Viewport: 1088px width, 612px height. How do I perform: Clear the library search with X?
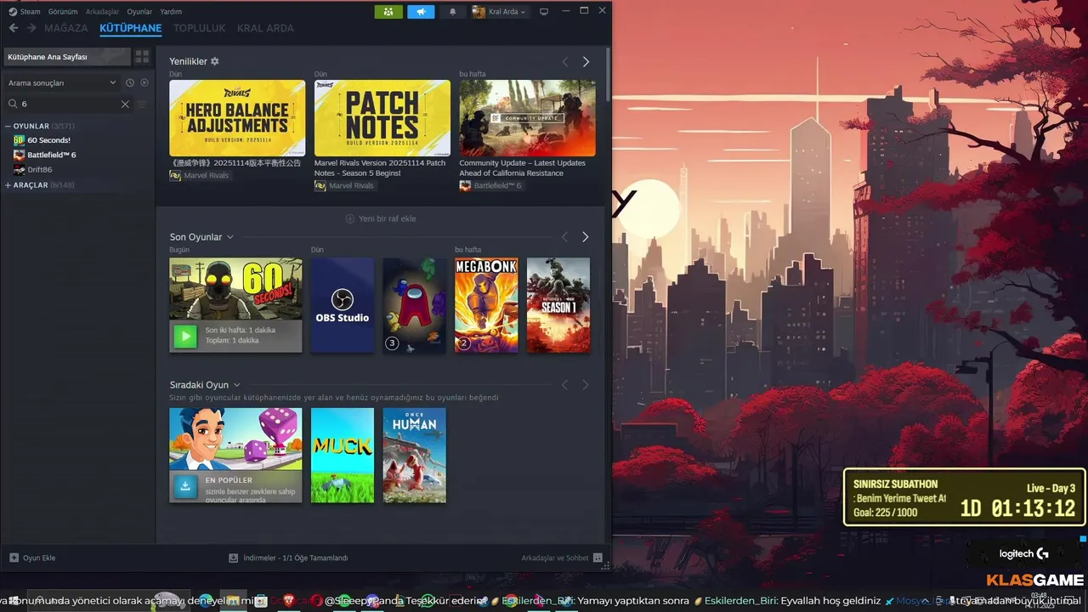125,104
